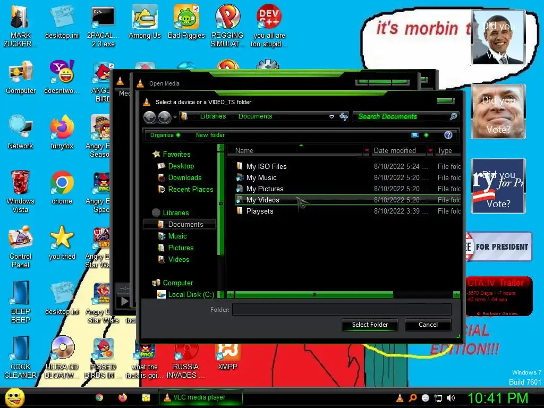
Task: Select the XMPP desktop icon
Action: pyautogui.click(x=227, y=358)
